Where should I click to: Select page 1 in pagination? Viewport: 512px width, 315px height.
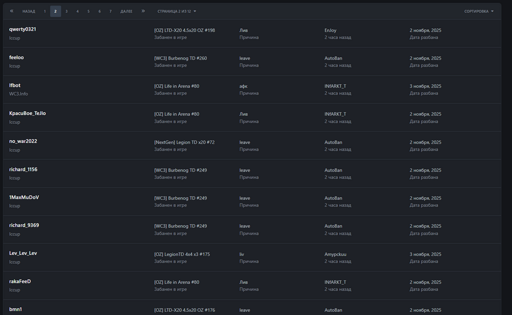click(x=45, y=11)
